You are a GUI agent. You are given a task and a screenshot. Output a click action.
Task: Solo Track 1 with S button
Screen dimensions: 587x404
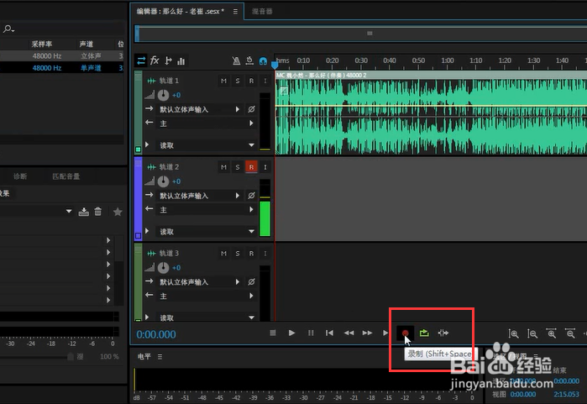238,81
